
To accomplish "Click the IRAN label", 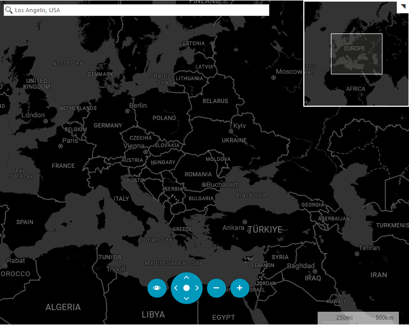I will (379, 275).
